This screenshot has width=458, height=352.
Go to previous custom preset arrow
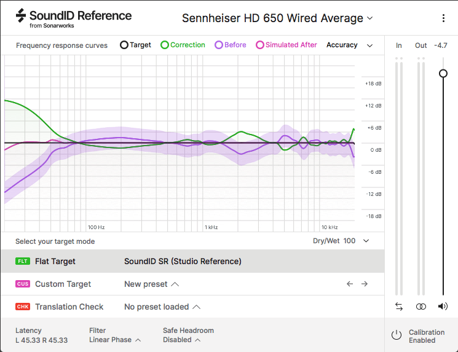pos(350,284)
